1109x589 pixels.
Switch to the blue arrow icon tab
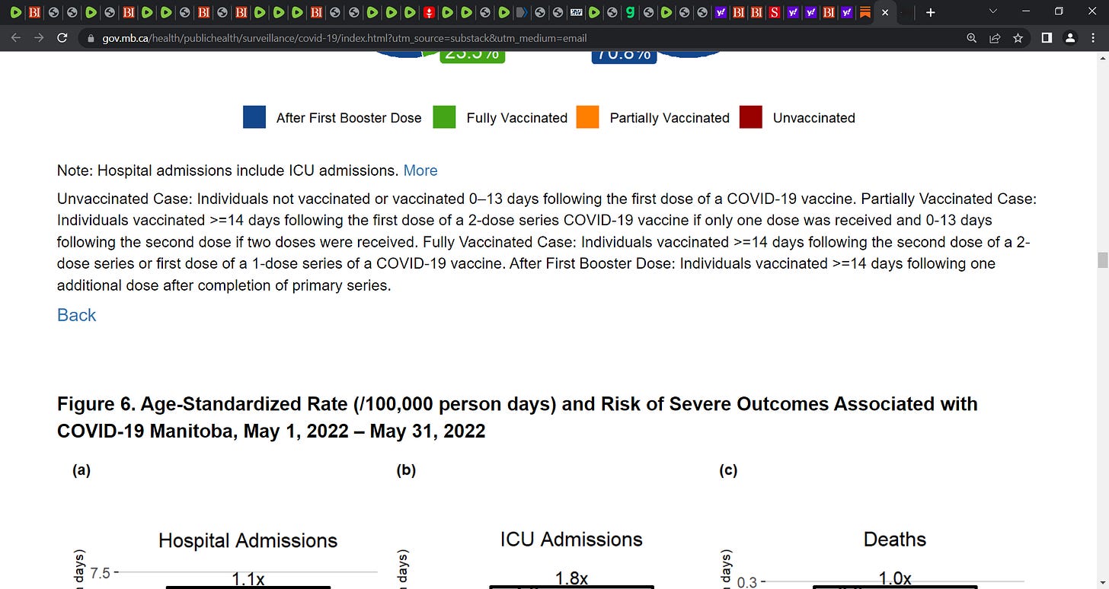(522, 12)
